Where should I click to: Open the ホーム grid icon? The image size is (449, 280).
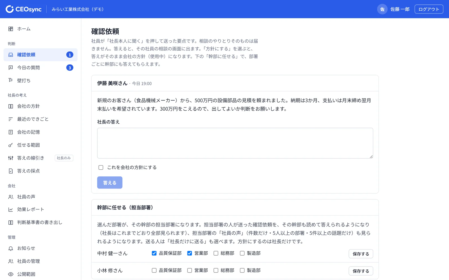click(11, 29)
